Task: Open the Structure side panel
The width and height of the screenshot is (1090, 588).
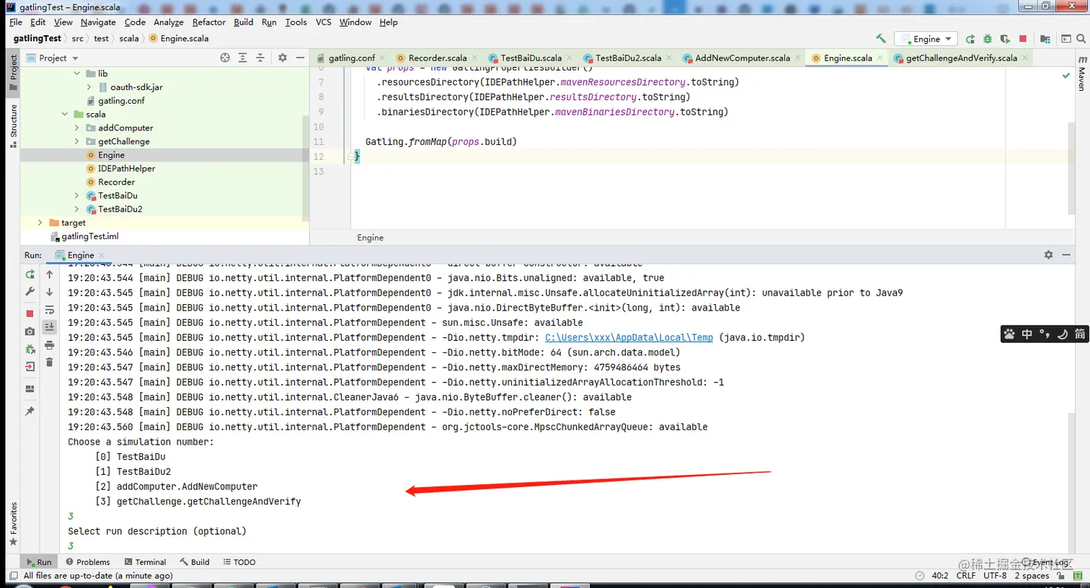Action: pos(14,125)
